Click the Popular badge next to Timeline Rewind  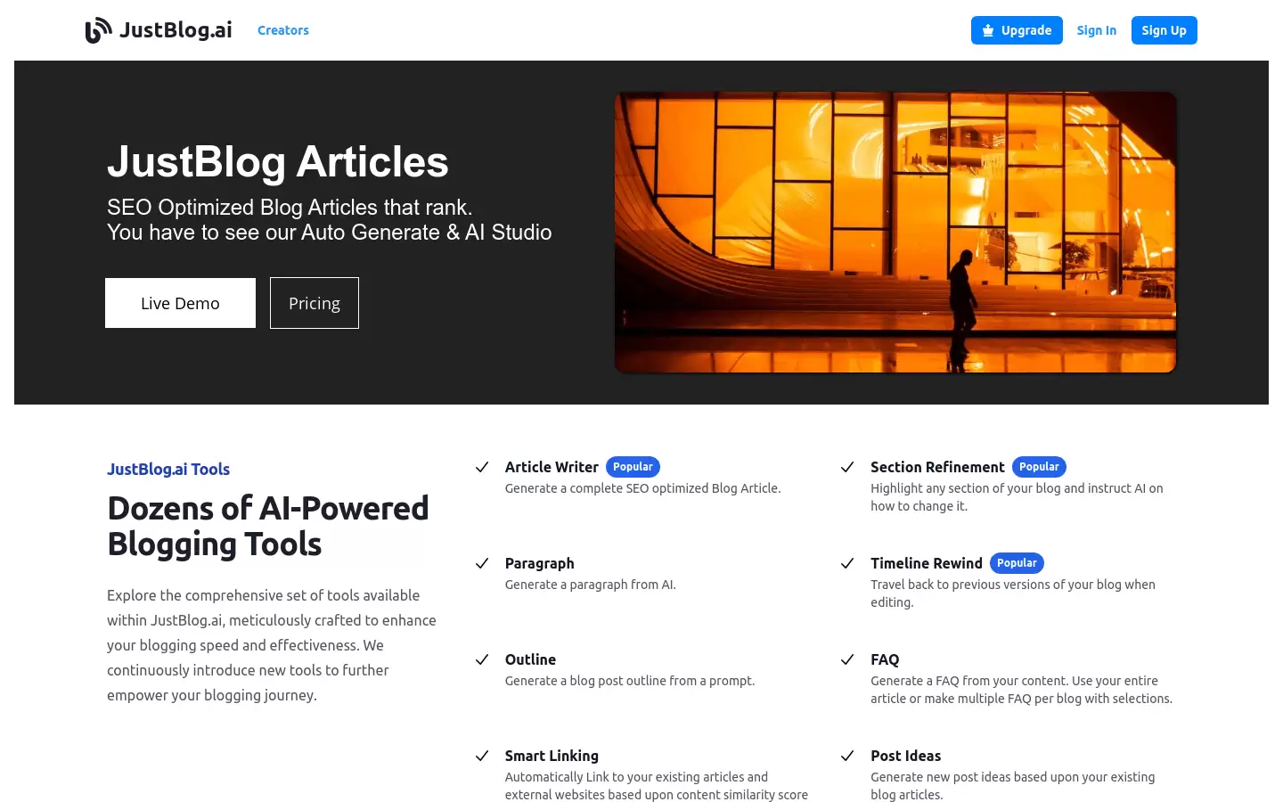pyautogui.click(x=1017, y=563)
